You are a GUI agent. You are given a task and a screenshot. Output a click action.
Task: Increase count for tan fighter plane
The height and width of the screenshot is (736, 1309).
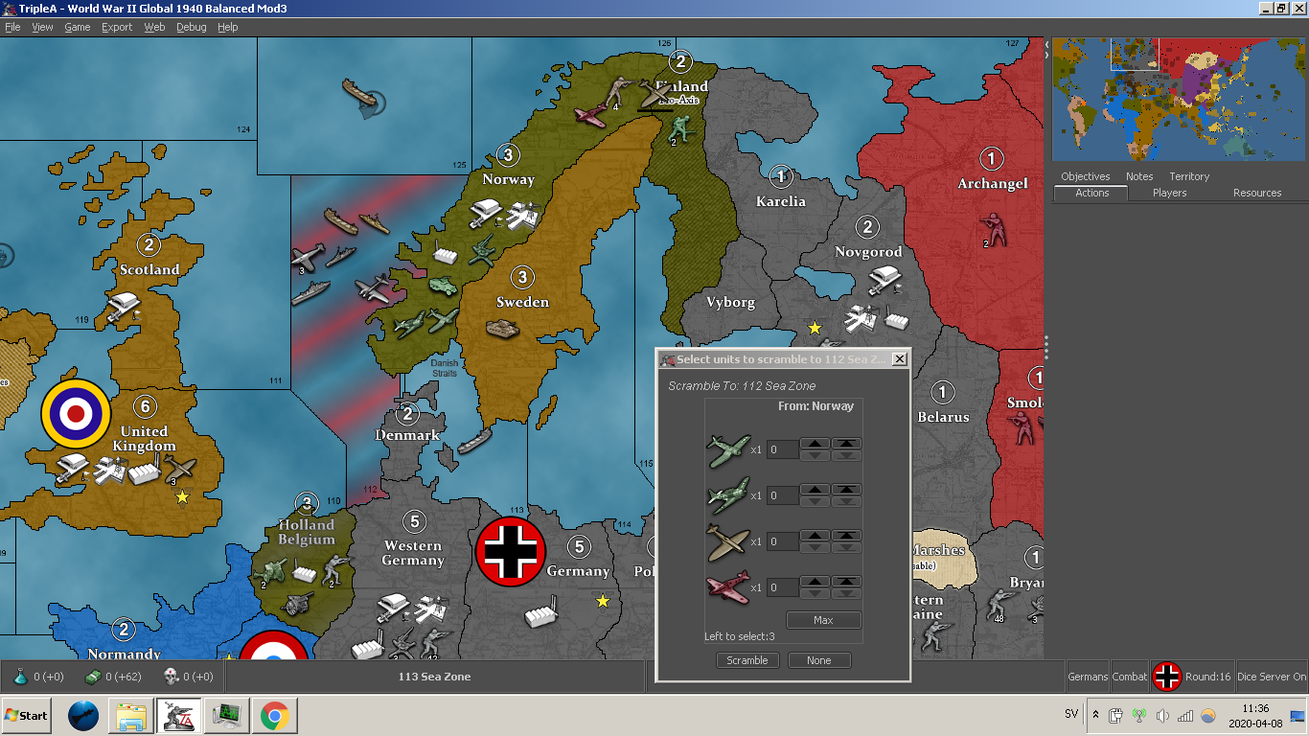click(815, 536)
